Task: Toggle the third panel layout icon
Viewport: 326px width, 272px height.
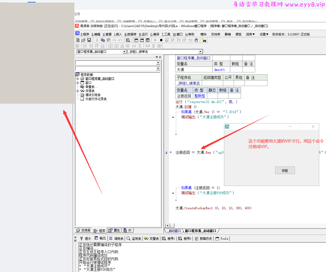Action: coord(148,40)
